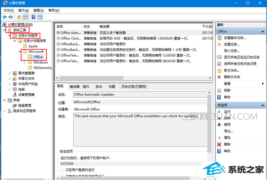Collapse the 任务计划程序 tree node arrow

(x=9, y=35)
